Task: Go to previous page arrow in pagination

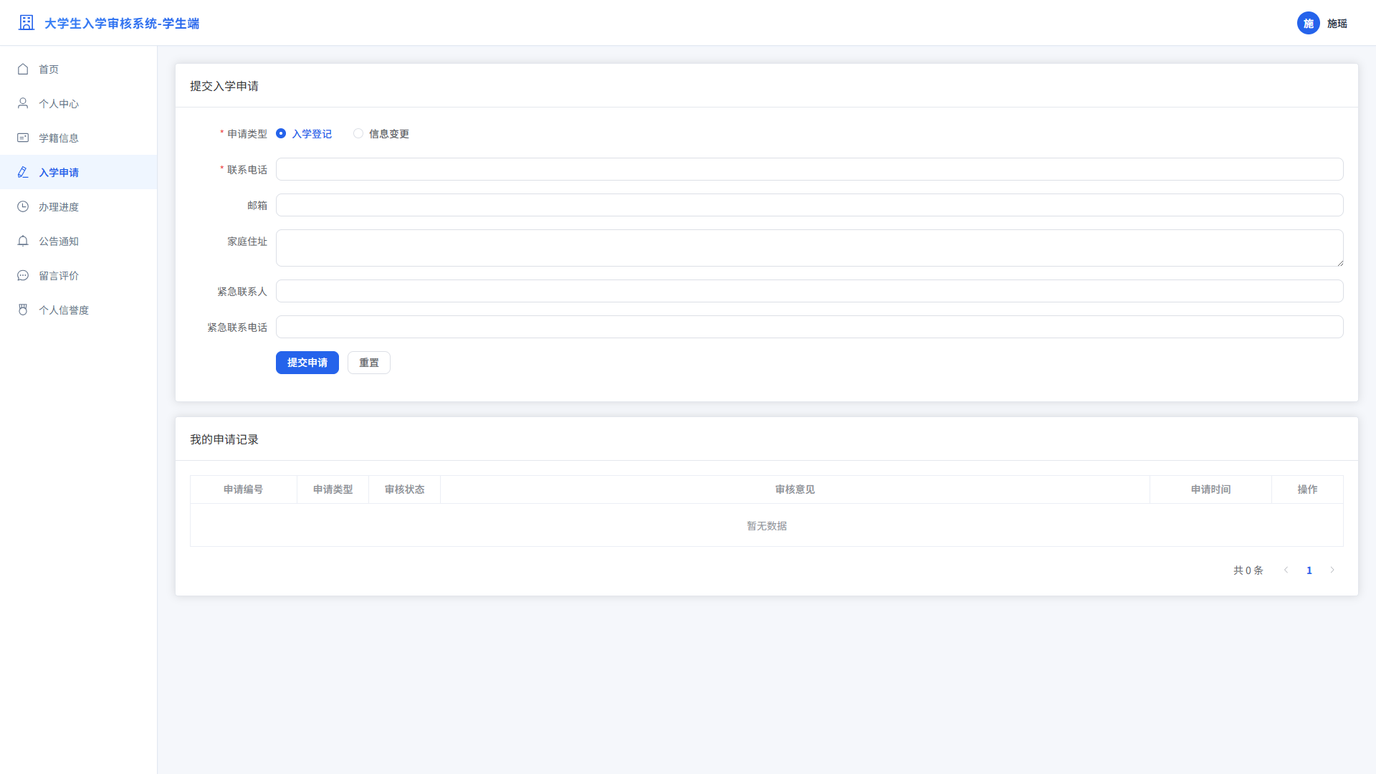Action: click(x=1286, y=570)
